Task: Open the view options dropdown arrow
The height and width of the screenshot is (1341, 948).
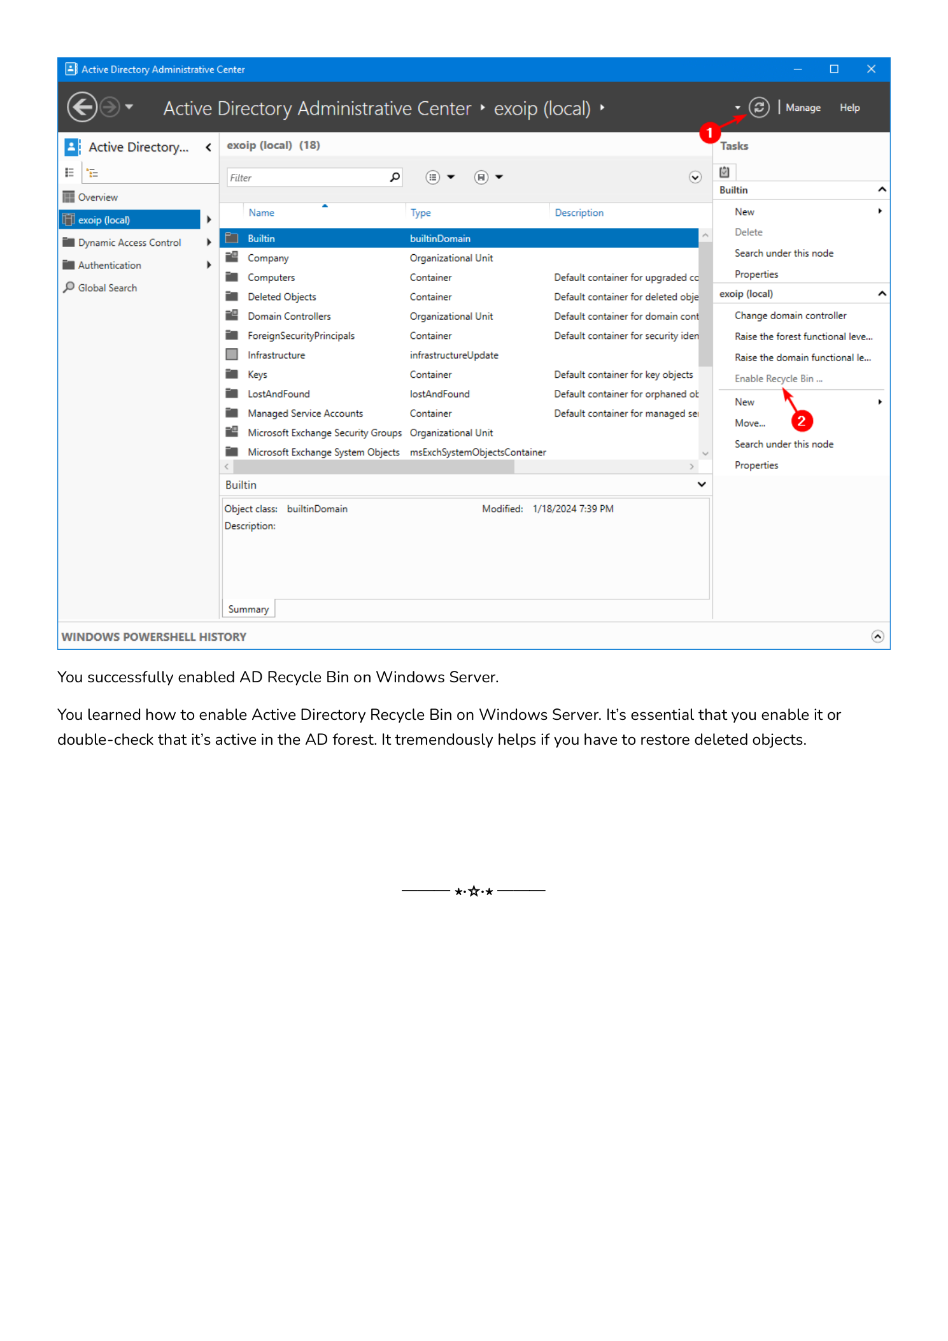Action: coord(451,177)
